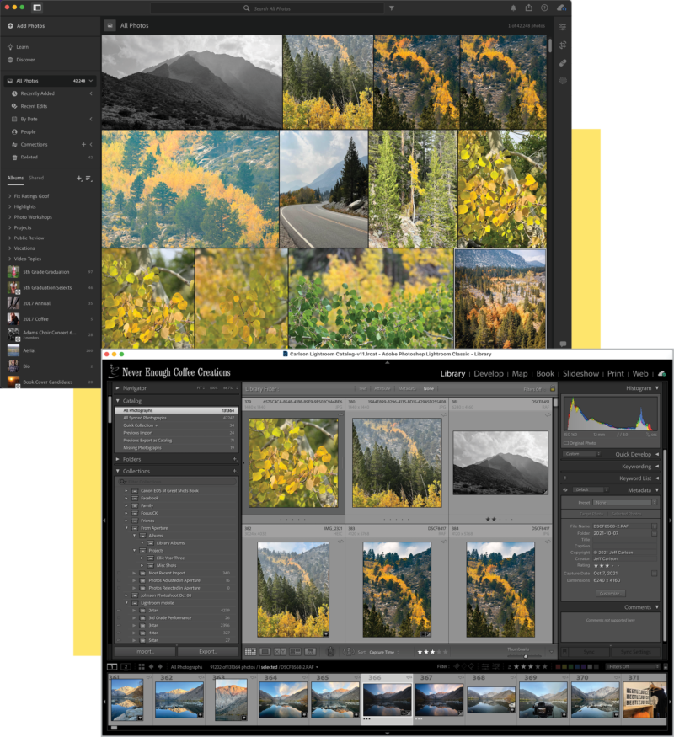Open the Filters Off dropdown in filmstrip bar
The width and height of the screenshot is (674, 737).
634,666
